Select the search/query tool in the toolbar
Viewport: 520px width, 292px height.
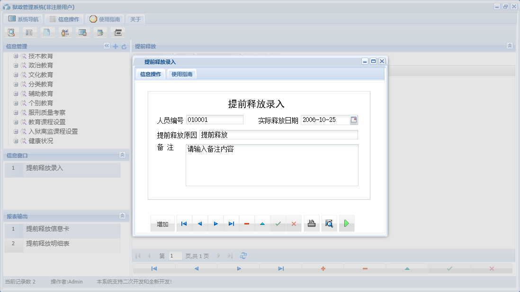point(10,32)
